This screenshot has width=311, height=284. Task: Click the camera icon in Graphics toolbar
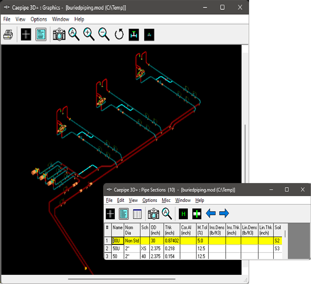[x=59, y=34]
